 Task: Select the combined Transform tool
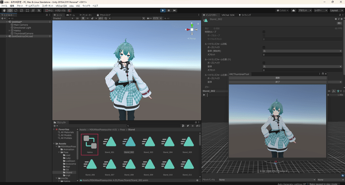[33, 10]
